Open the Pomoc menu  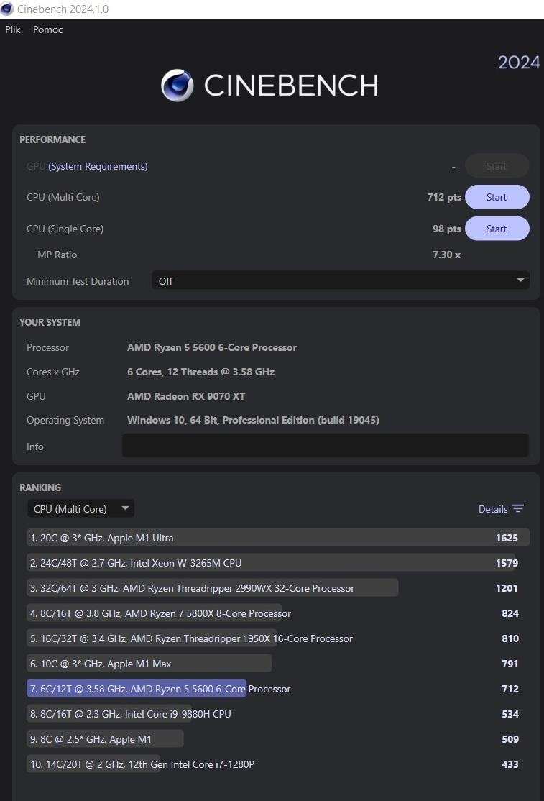pyautogui.click(x=48, y=29)
